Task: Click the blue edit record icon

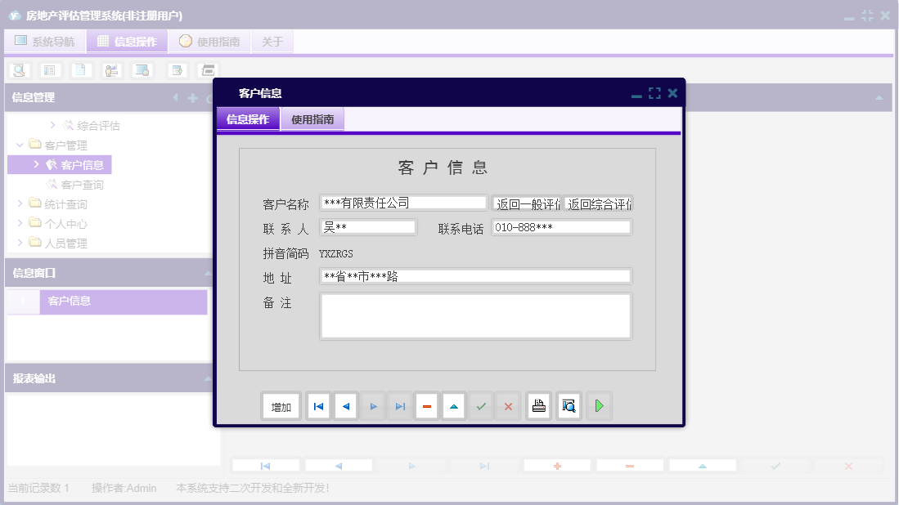Action: coord(454,405)
